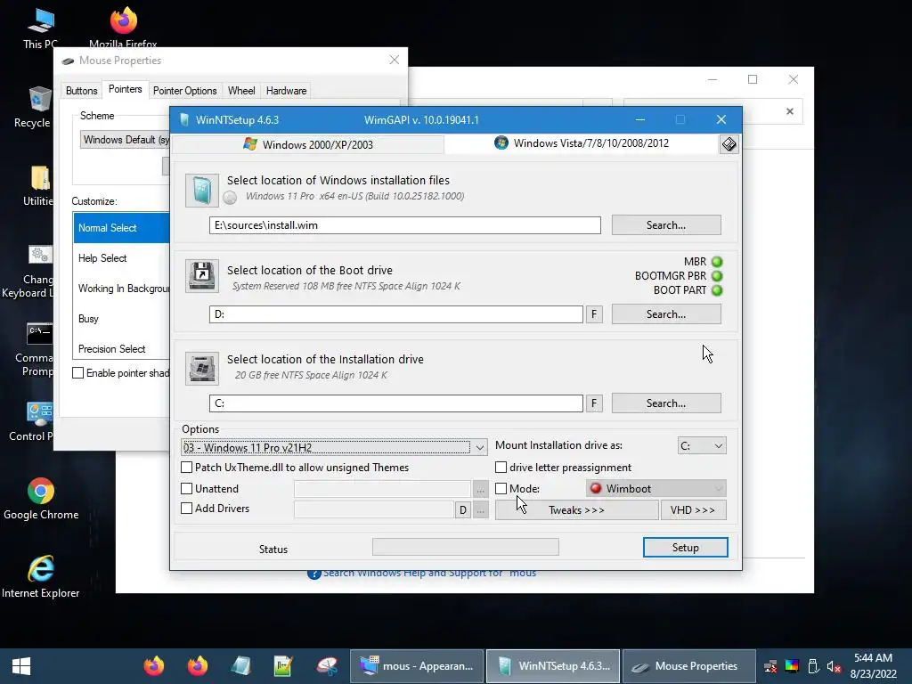Open the VHD >>> button
Image resolution: width=912 pixels, height=684 pixels.
693,510
